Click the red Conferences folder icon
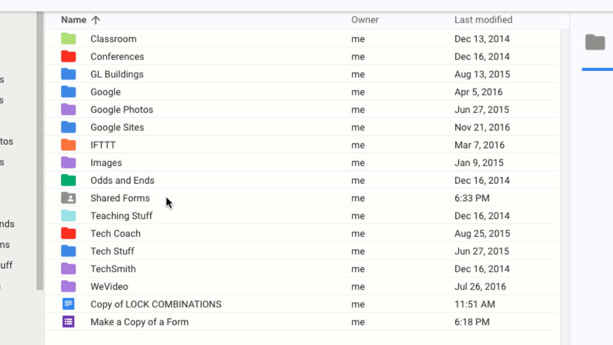The height and width of the screenshot is (345, 613). (68, 57)
